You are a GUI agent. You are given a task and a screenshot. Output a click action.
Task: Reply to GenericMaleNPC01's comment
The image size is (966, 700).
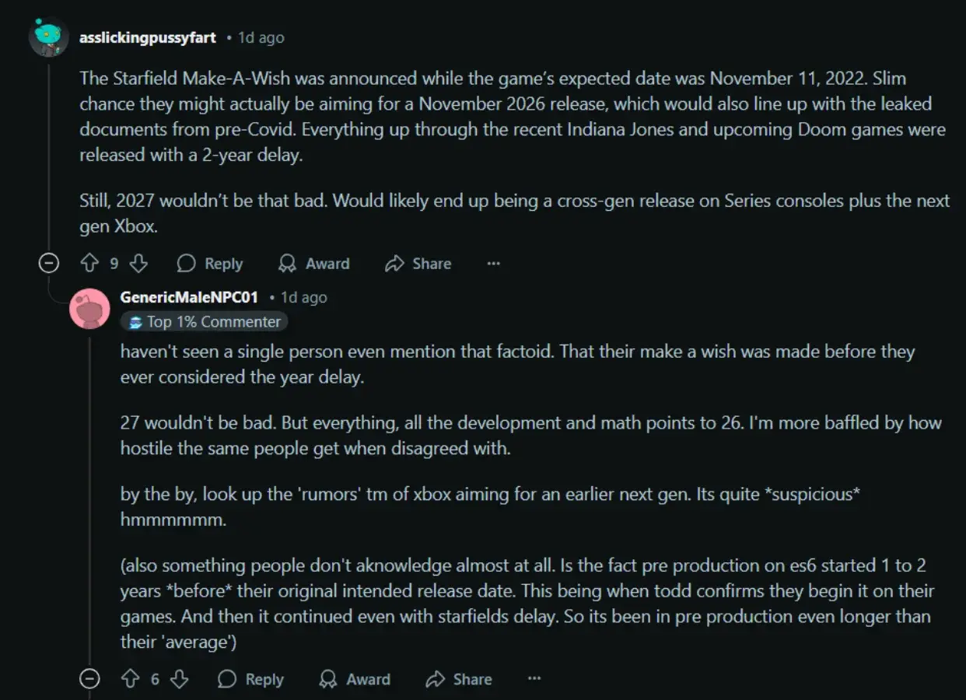[x=251, y=679]
